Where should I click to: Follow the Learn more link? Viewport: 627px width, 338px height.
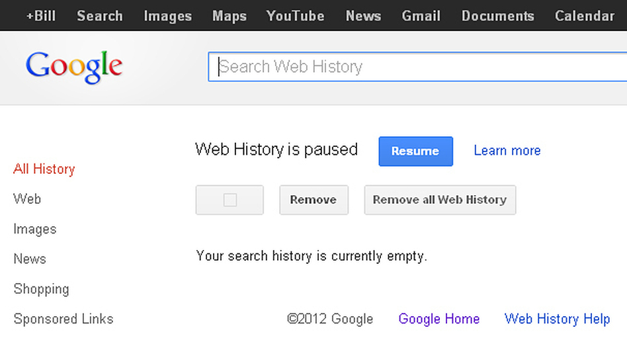507,150
